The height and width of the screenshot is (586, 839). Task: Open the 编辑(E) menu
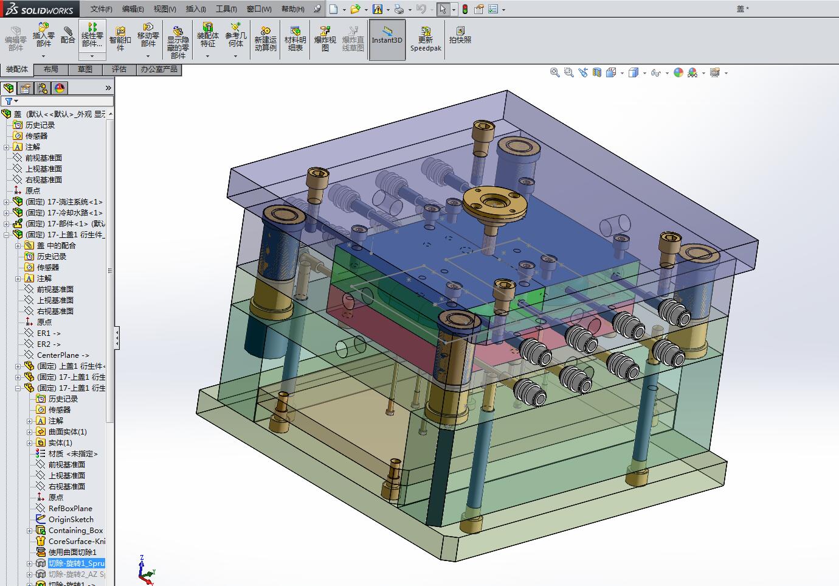(133, 9)
